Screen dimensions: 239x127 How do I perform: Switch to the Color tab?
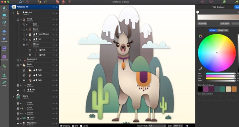[213, 30]
